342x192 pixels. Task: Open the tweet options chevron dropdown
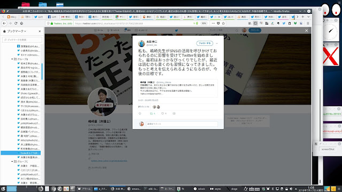(x=217, y=43)
